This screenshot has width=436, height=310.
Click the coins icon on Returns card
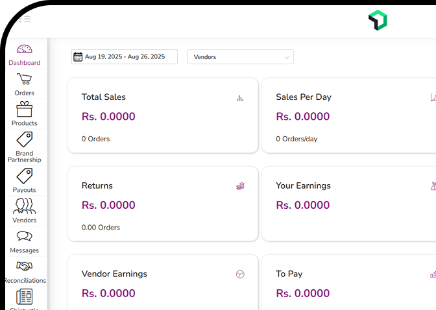[240, 186]
